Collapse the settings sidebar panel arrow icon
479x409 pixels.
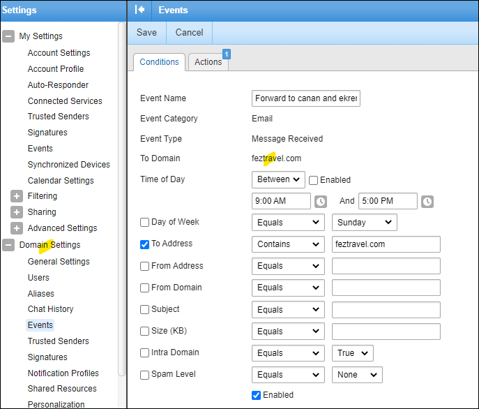click(x=140, y=10)
